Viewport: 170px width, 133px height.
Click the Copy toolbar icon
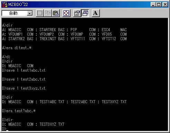(x=48, y=13)
